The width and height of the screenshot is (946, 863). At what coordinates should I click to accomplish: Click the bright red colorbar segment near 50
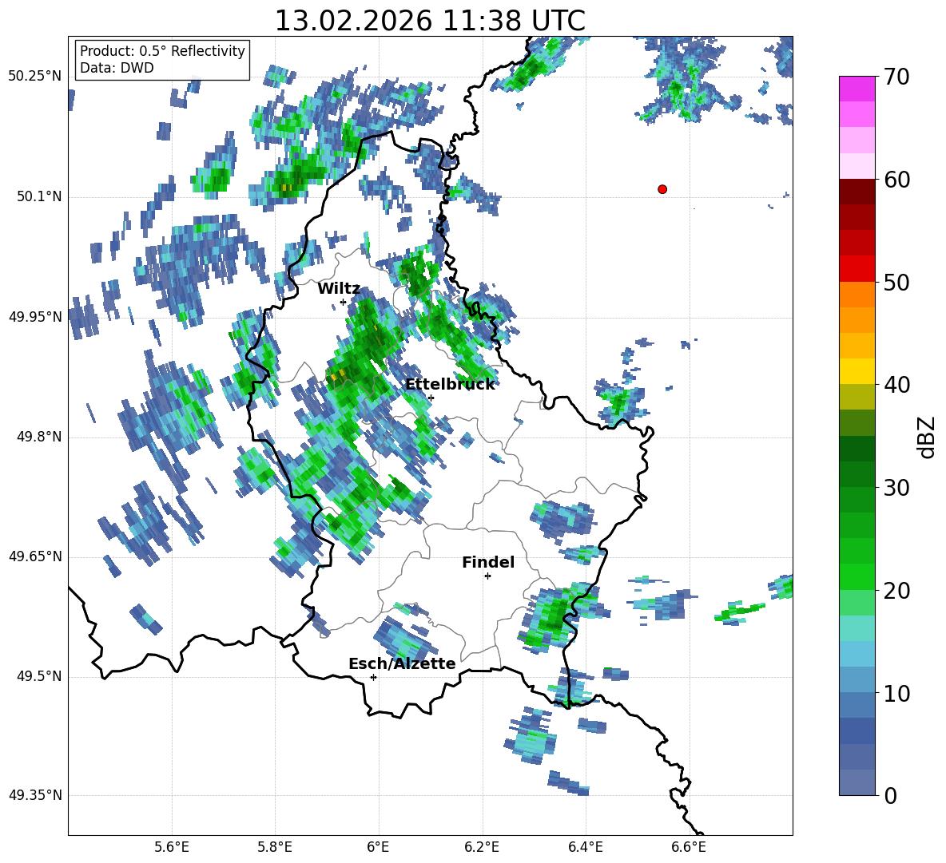coord(857,269)
